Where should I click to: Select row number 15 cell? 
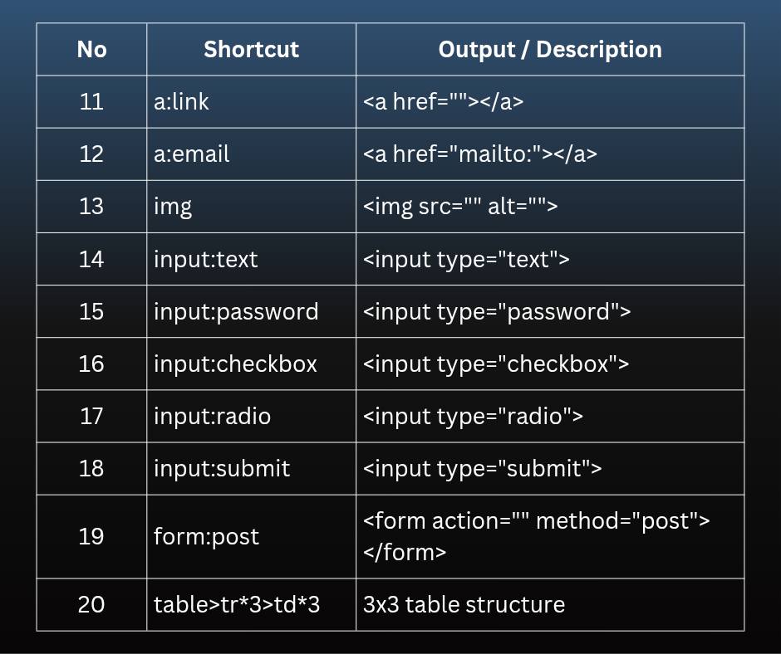click(x=91, y=311)
